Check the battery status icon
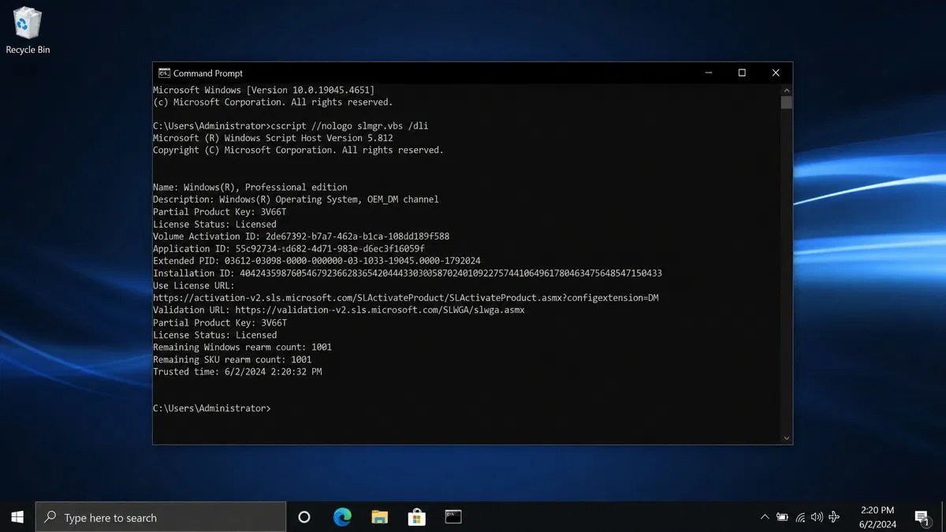 (x=782, y=517)
